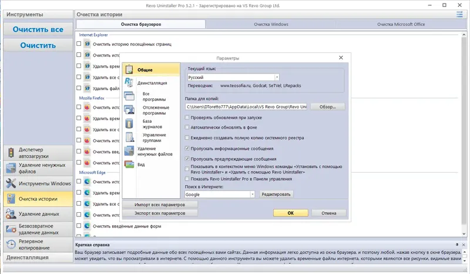Click the Удаление ненужных файлов icon in Параметры
470x274 pixels.
click(129, 151)
